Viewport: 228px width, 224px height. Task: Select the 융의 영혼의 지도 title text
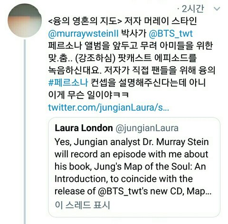coord(85,21)
